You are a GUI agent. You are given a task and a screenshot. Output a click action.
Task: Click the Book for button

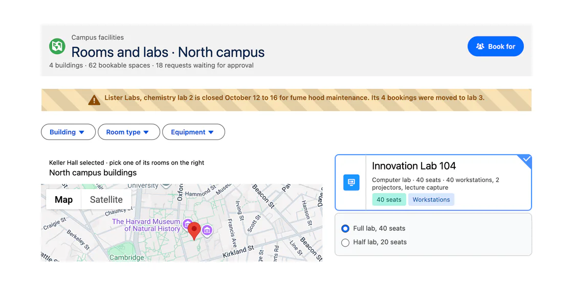coord(496,46)
